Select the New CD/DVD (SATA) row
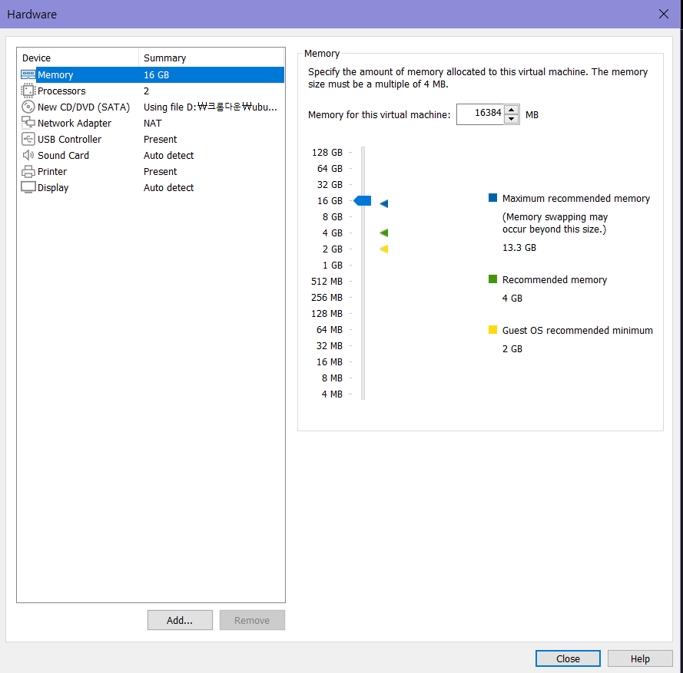 [152, 107]
